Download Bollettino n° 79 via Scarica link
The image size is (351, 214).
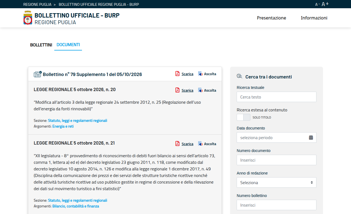(x=187, y=74)
